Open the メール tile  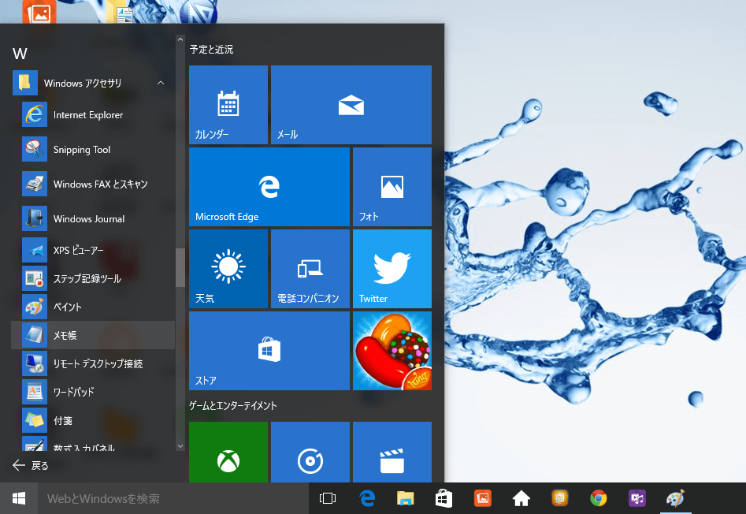tap(351, 105)
